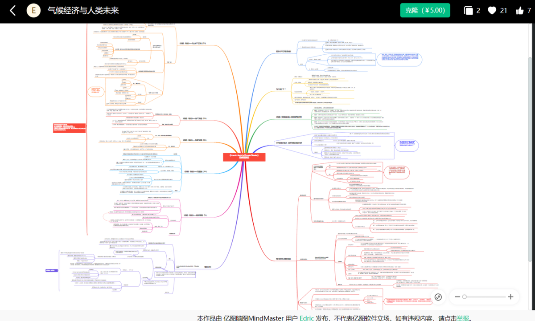Select the orange outlined note box on left
Screen dimensions: 535x321
click(x=95, y=92)
